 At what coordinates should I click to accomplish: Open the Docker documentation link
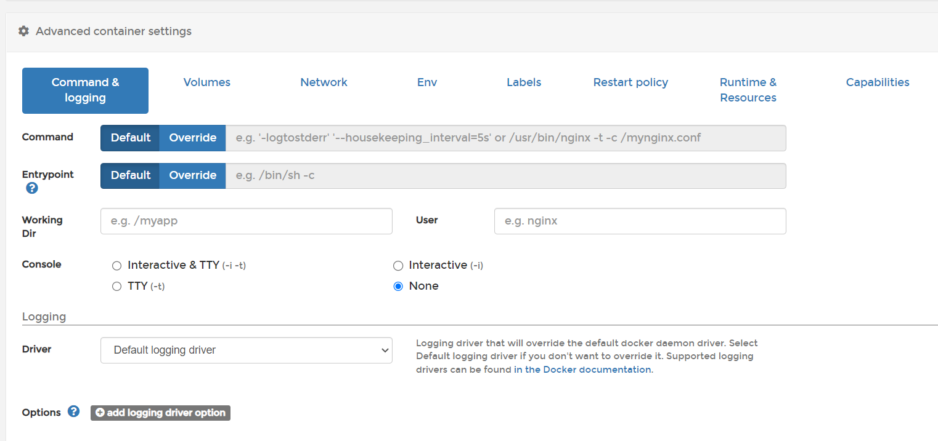point(582,370)
